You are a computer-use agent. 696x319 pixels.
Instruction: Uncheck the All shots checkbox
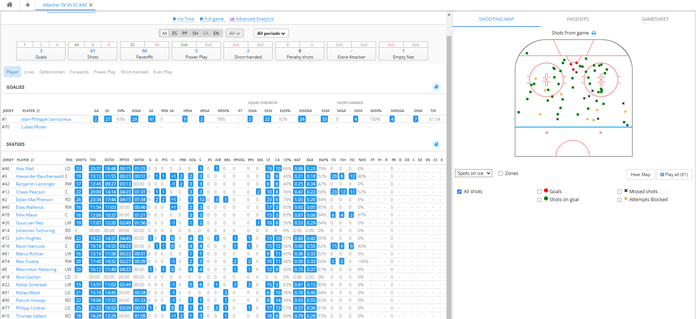pyautogui.click(x=459, y=192)
